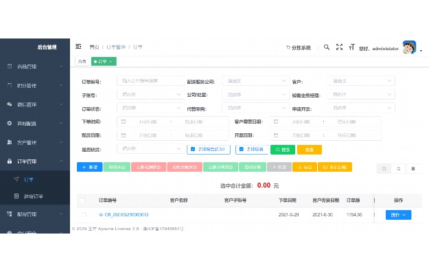Open the header search magnifier icon
Viewport: 429px width, 272px height.
coord(327,47)
